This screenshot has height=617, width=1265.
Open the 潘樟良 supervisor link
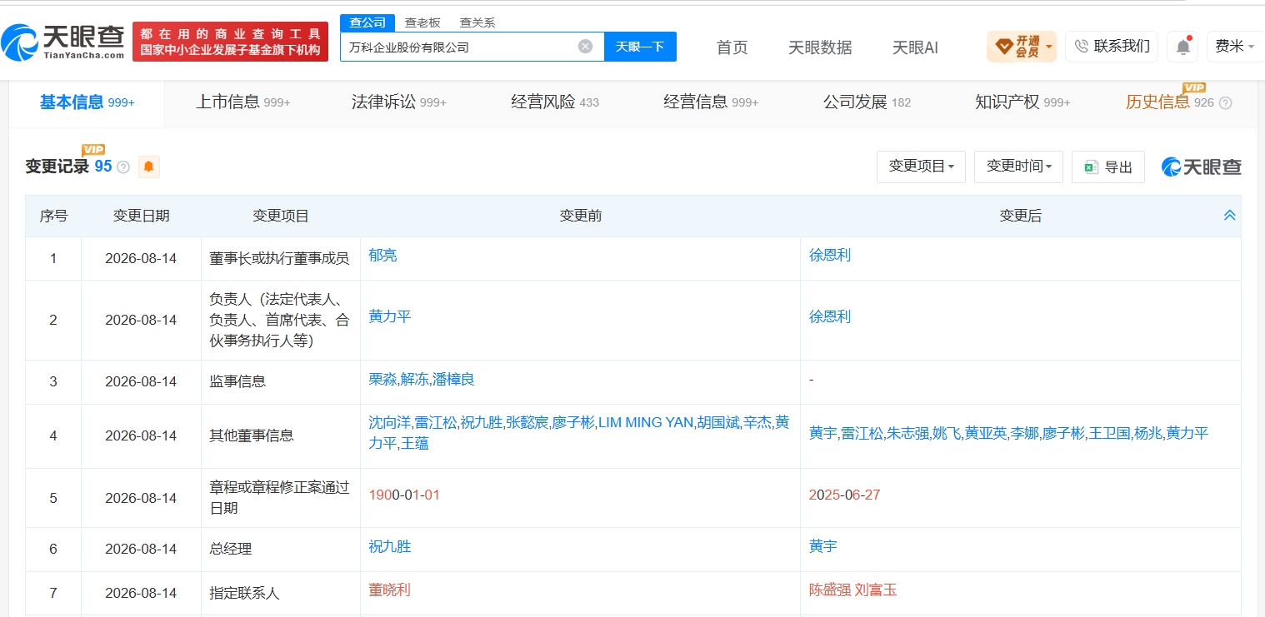[x=453, y=380]
